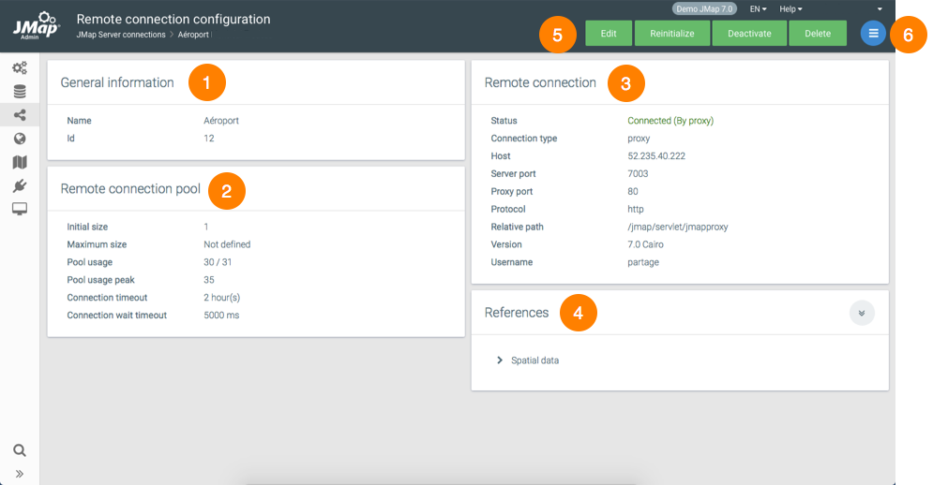Expand all References with double-chevron button

click(862, 313)
